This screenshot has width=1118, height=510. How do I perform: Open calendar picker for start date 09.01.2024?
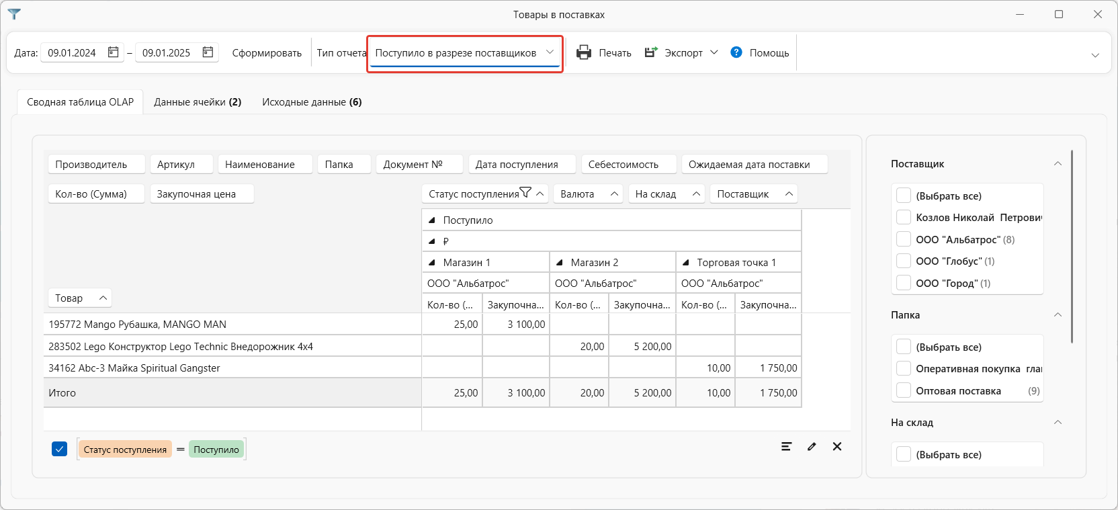114,52
